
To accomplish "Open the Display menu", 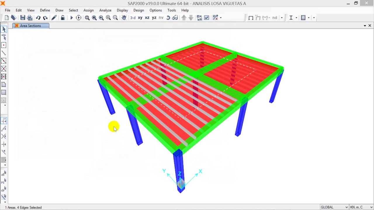I will tap(122, 10).
